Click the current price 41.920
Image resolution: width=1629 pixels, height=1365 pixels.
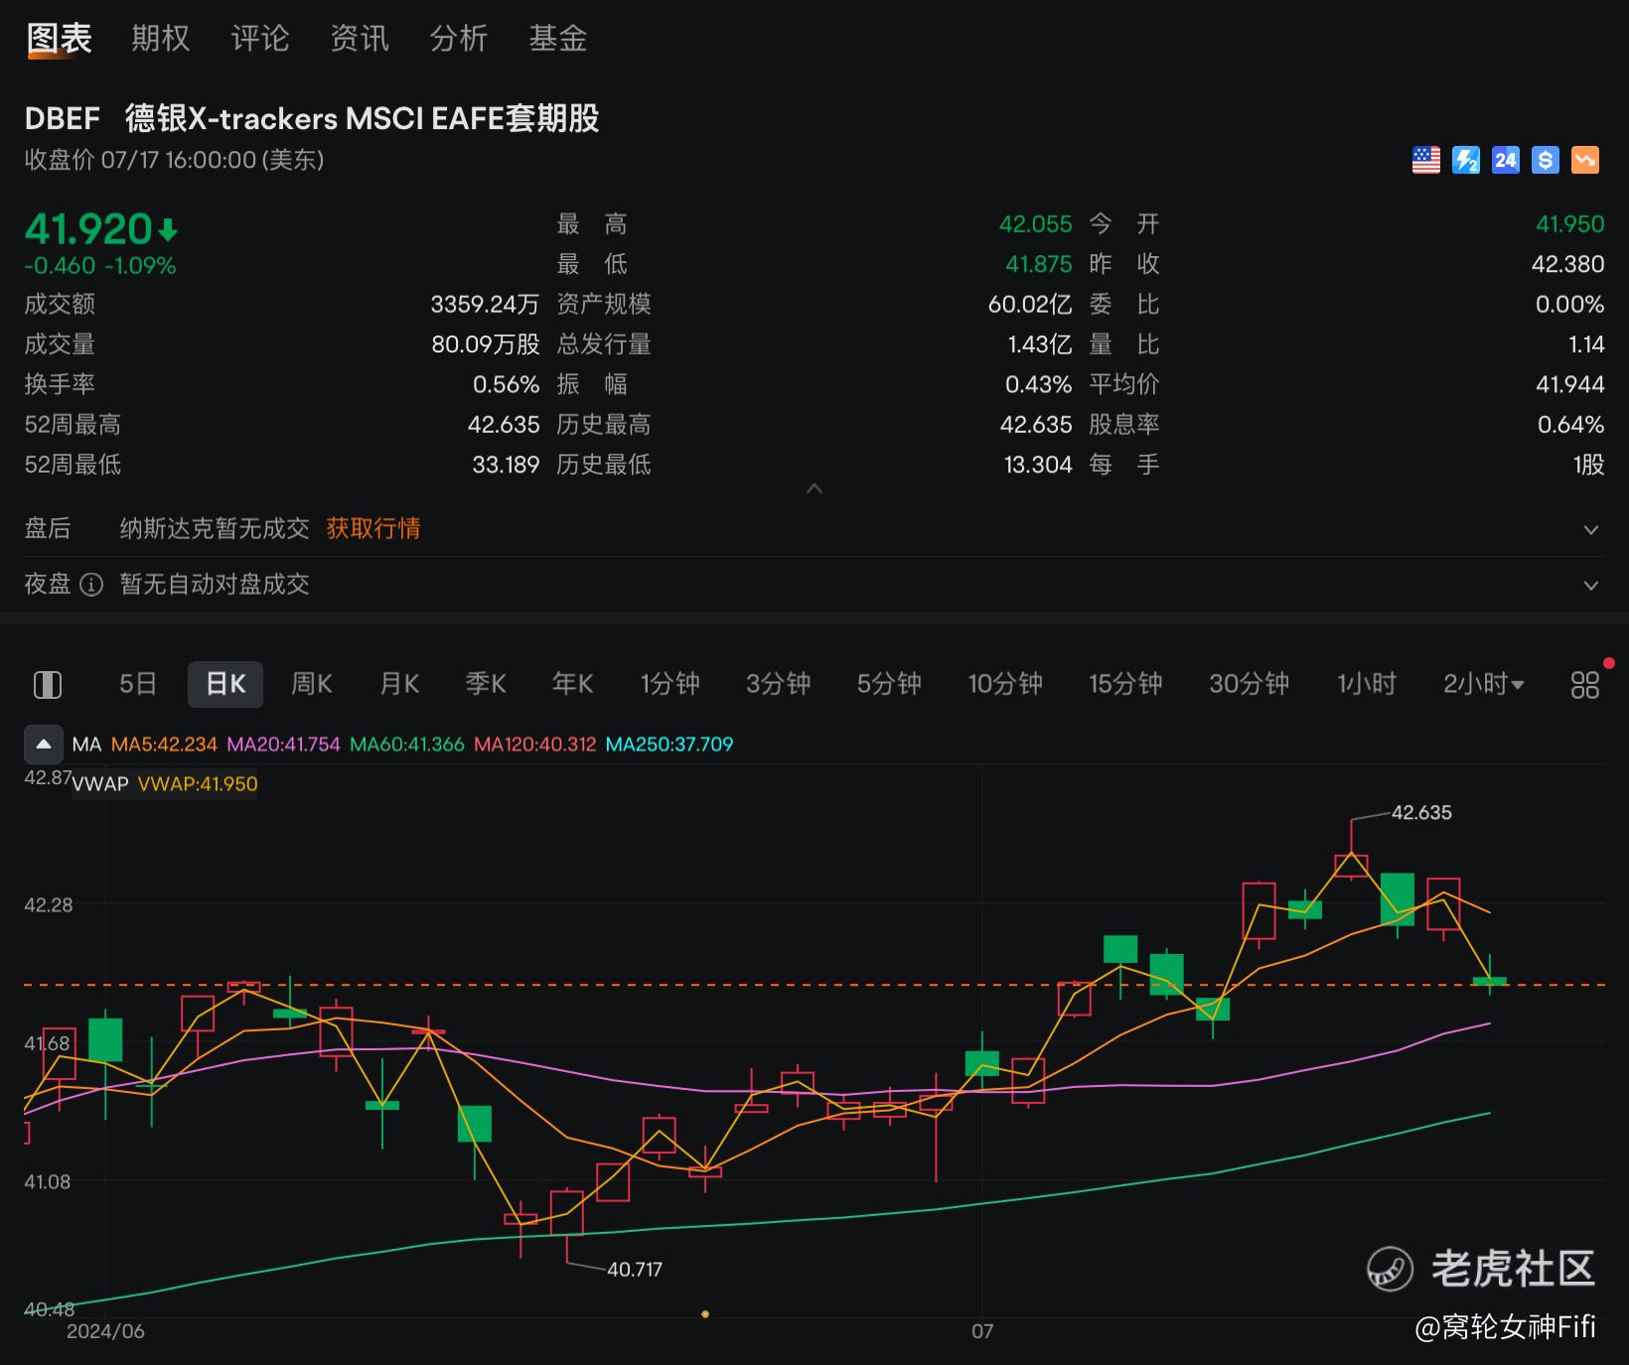pyautogui.click(x=88, y=229)
